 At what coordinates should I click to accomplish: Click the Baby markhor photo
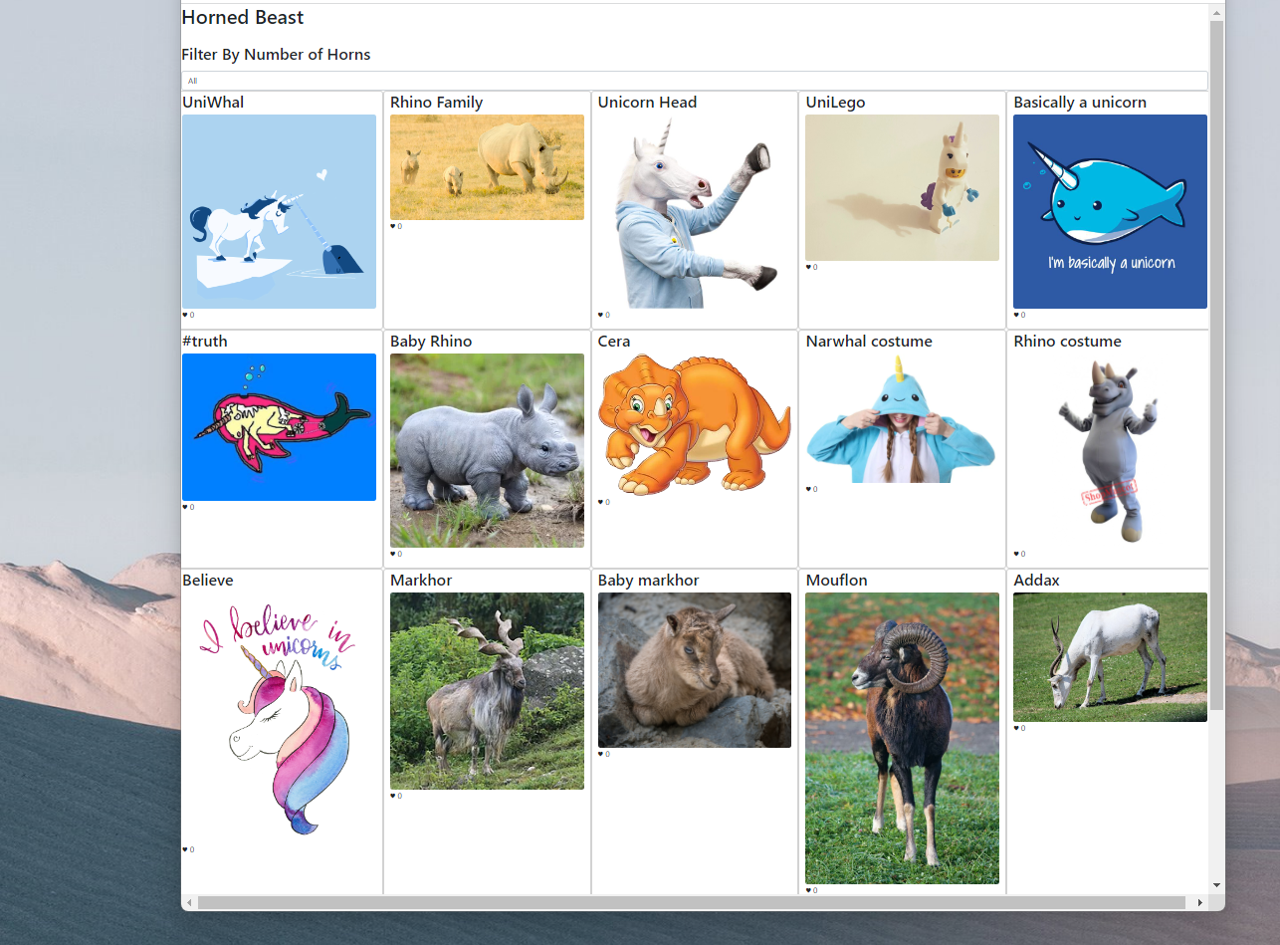point(695,670)
